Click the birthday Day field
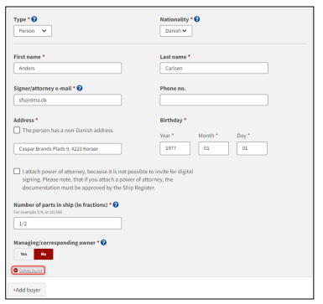The height and width of the screenshot is (304, 323). point(252,148)
